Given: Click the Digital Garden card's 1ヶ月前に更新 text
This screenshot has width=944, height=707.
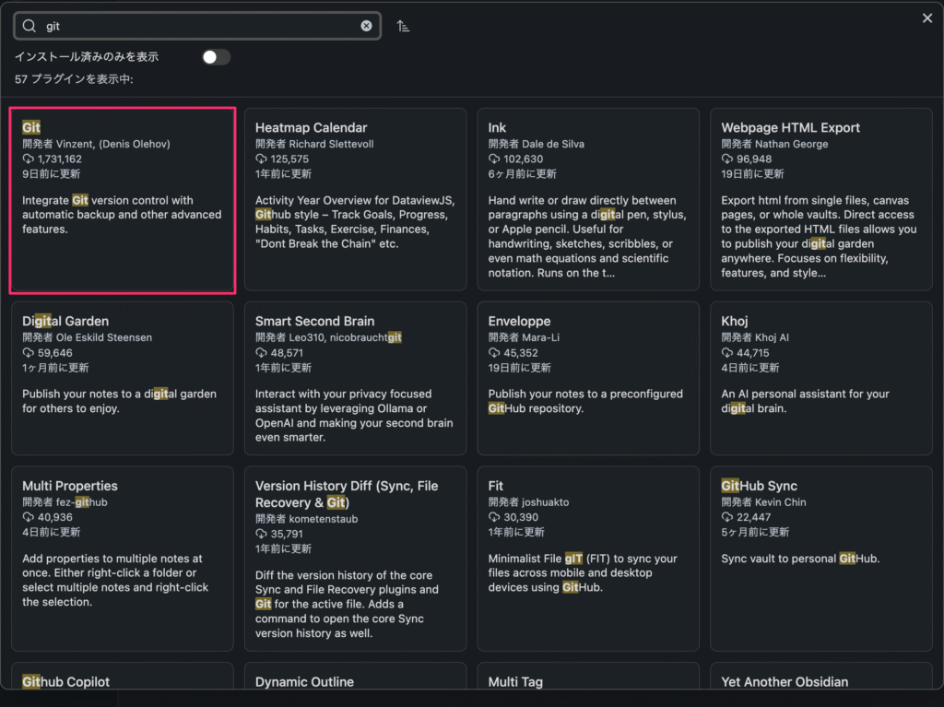Looking at the screenshot, I should [55, 368].
